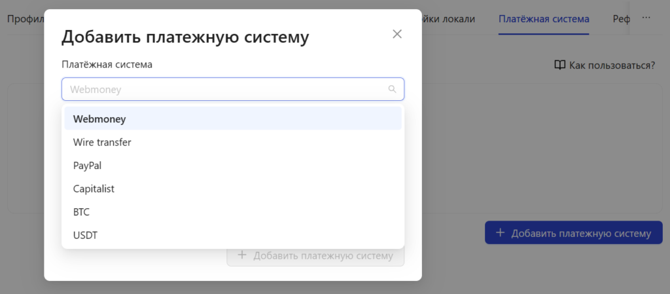
Task: Select Capitalist payment system
Action: [233, 189]
